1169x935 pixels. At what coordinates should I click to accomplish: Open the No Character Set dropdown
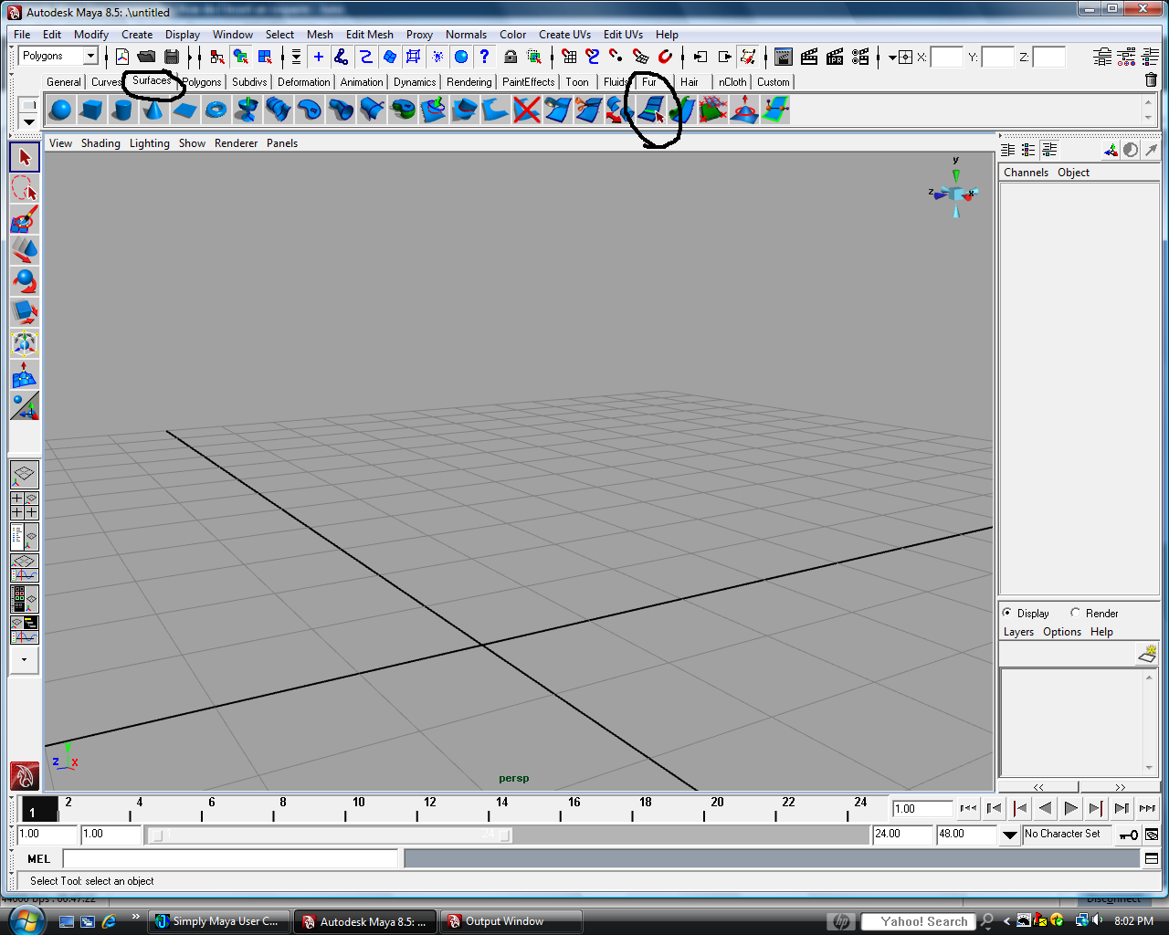click(1009, 835)
